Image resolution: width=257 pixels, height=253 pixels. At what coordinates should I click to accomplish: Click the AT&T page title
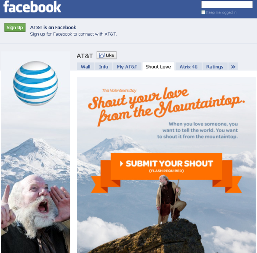85,56
